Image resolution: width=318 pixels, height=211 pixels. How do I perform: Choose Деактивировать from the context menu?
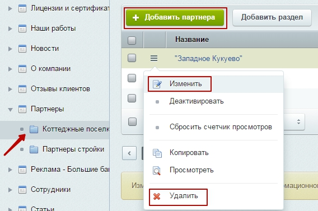pyautogui.click(x=213, y=101)
